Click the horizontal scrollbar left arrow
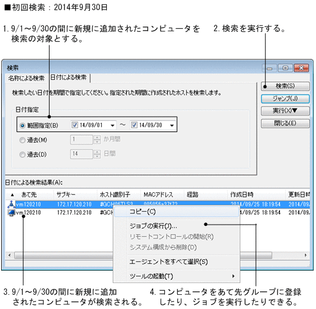This screenshot has width=316, height=309. pyautogui.click(x=9, y=255)
